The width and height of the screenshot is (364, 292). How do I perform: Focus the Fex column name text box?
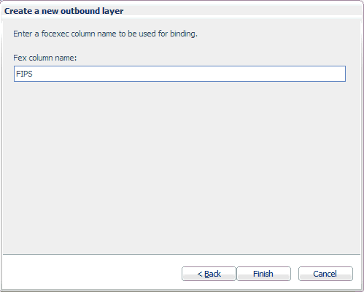(179, 74)
